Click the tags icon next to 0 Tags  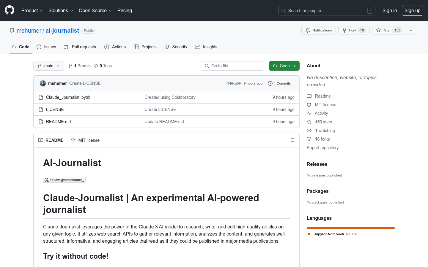point(96,66)
